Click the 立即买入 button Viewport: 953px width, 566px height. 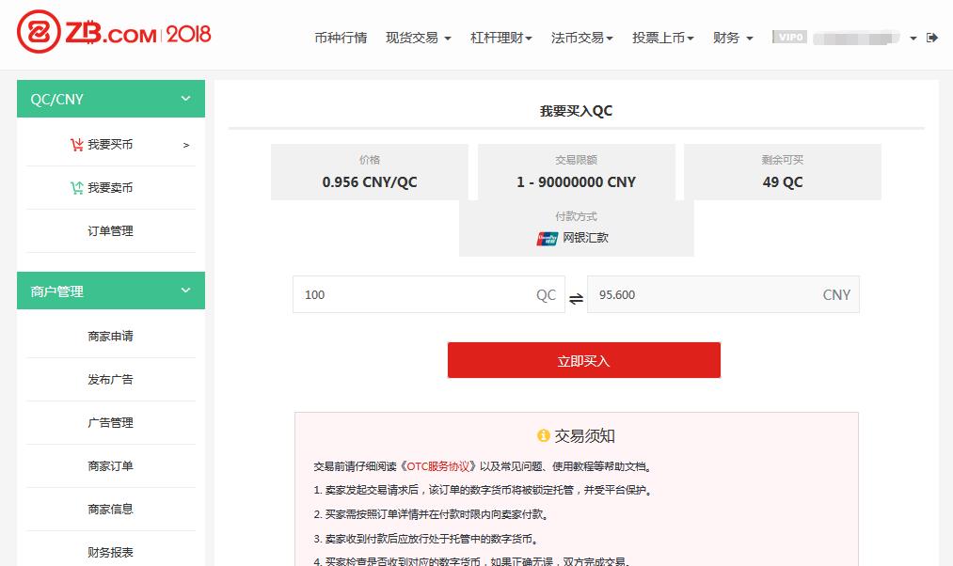point(584,360)
